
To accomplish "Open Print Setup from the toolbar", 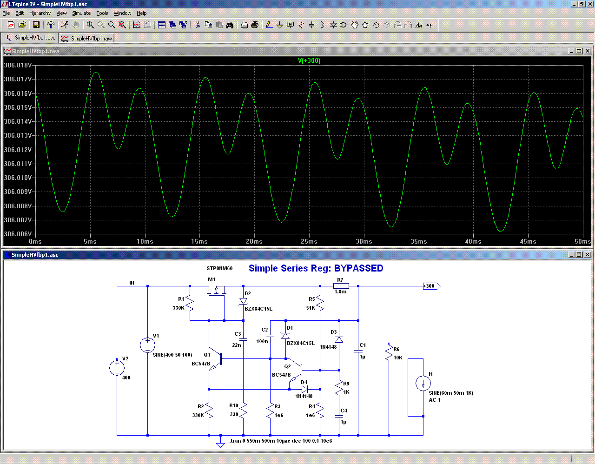I will (x=244, y=25).
